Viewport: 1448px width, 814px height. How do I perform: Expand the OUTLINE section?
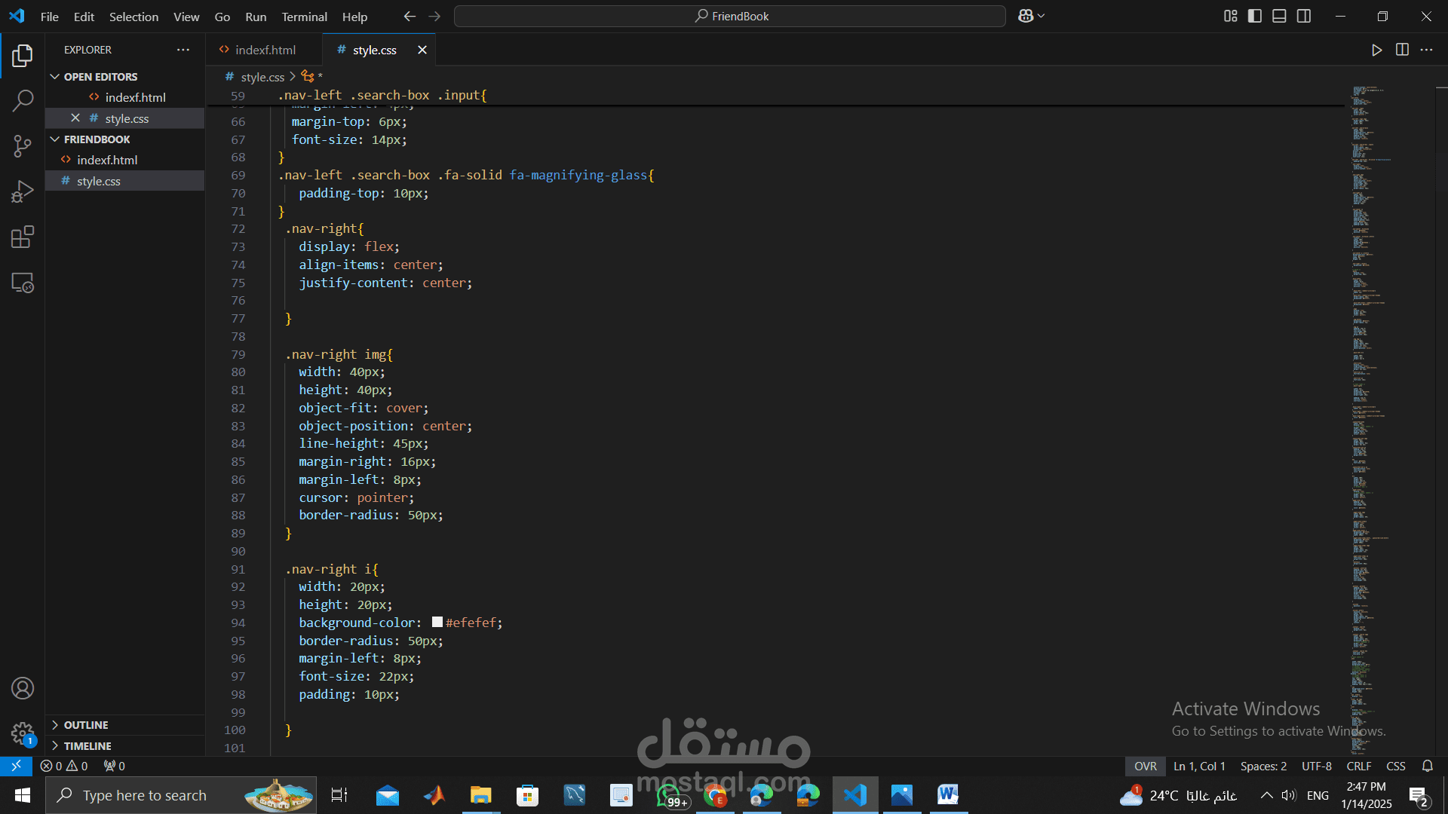coord(85,725)
